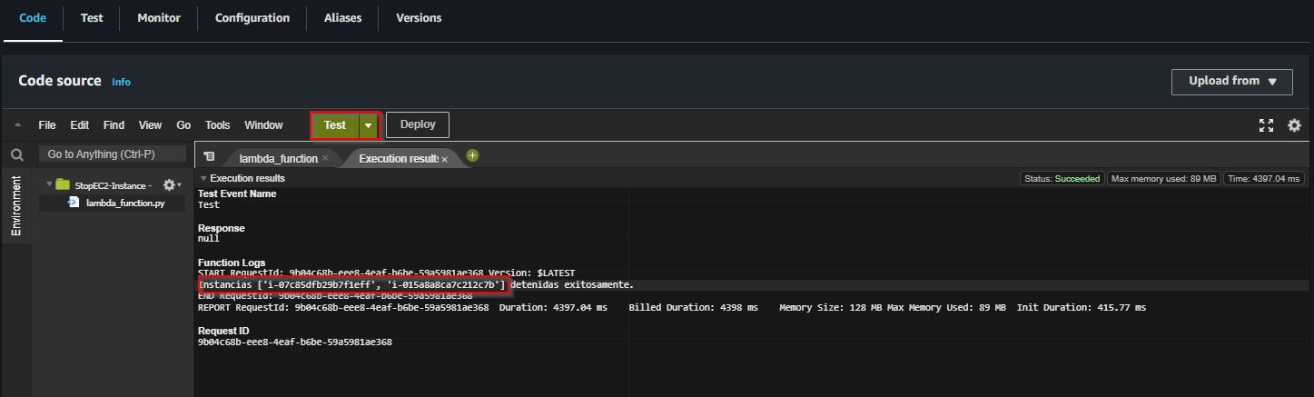Image resolution: width=1314 pixels, height=397 pixels.
Task: Switch to the Configuration tab
Action: pos(252,18)
